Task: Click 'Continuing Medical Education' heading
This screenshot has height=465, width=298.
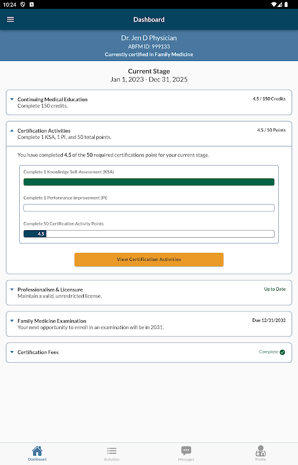Action: tap(52, 99)
